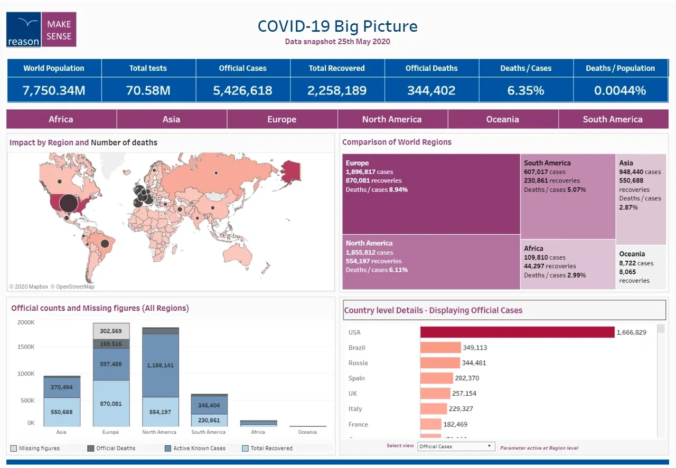Click the 230,861 South America recovered segment

click(x=210, y=421)
